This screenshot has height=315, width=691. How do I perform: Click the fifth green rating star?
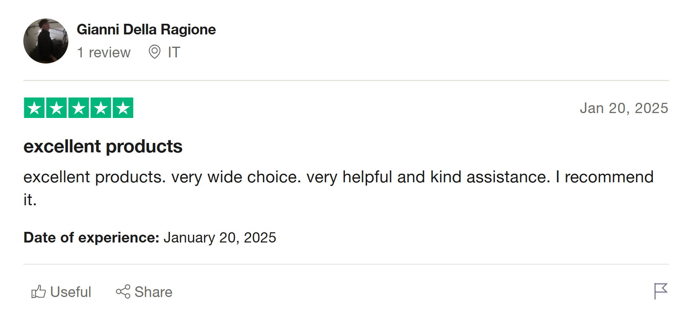[x=123, y=108]
